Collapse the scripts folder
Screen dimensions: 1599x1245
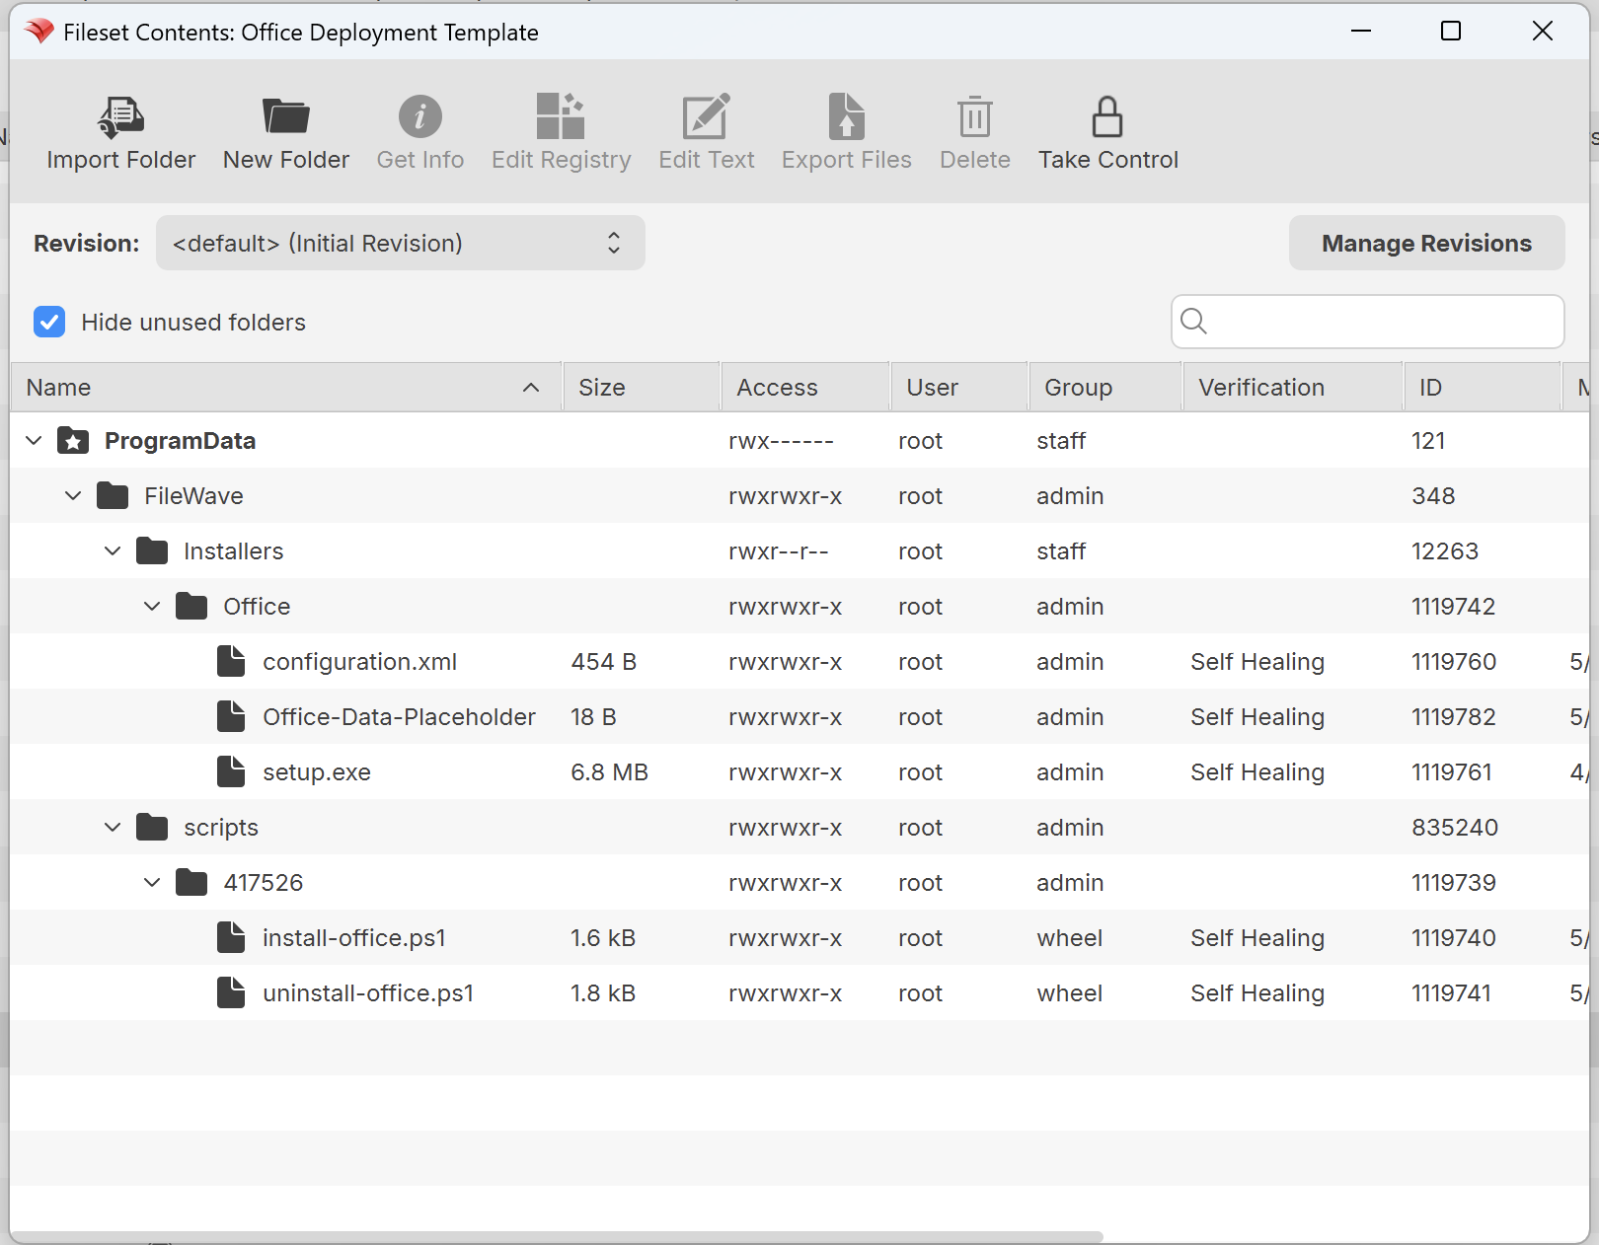[x=113, y=828]
